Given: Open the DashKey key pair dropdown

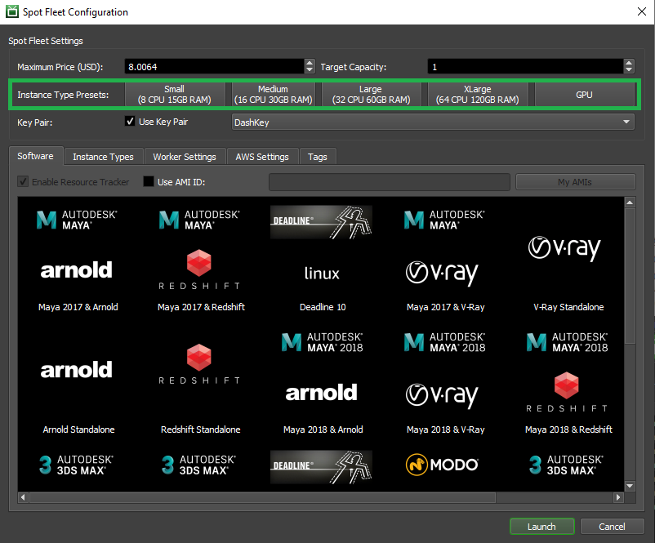Looking at the screenshot, I should tap(433, 122).
